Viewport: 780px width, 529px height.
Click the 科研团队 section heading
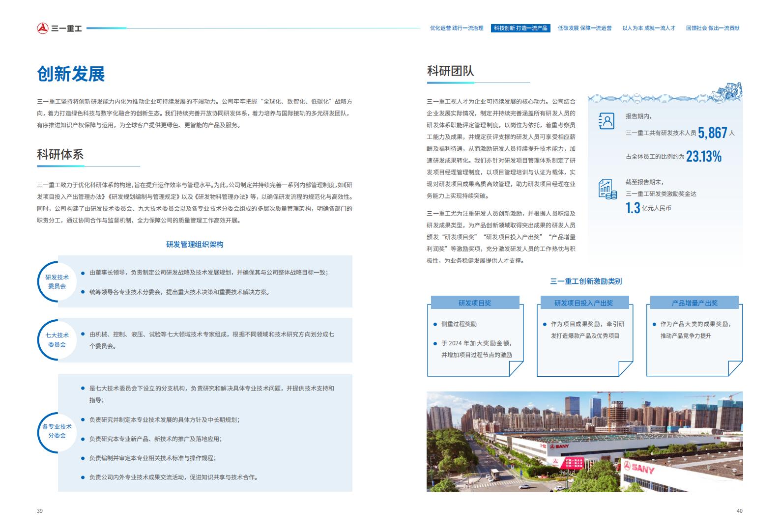(x=450, y=71)
